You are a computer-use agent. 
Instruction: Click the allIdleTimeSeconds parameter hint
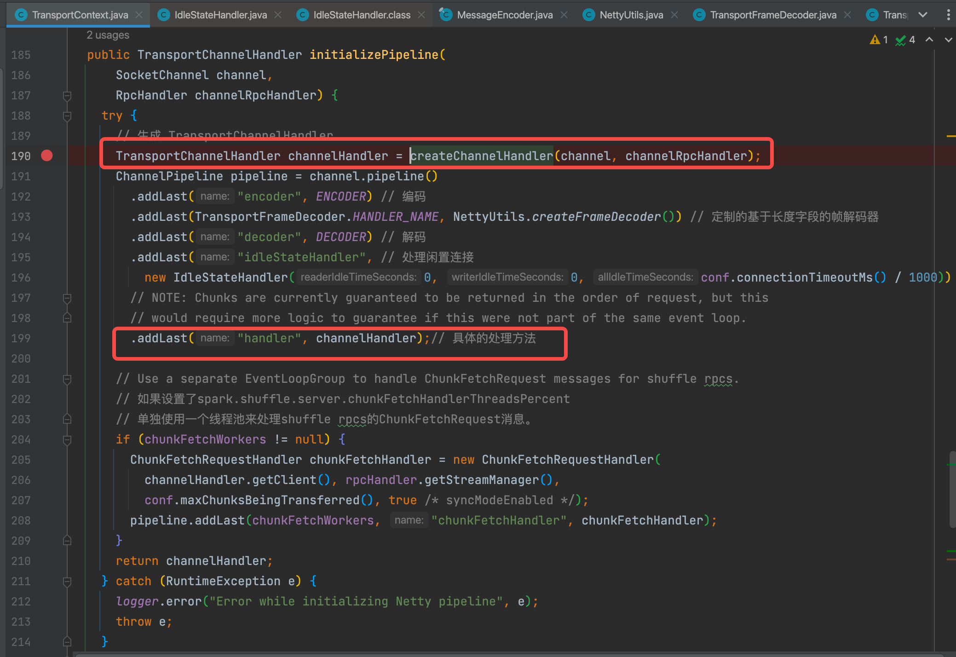coord(645,277)
